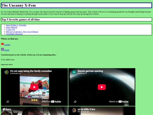This screenshot has width=153, height=115.
Task: Click the 'Unordered posts to the website' heading
Action: coord(29,55)
